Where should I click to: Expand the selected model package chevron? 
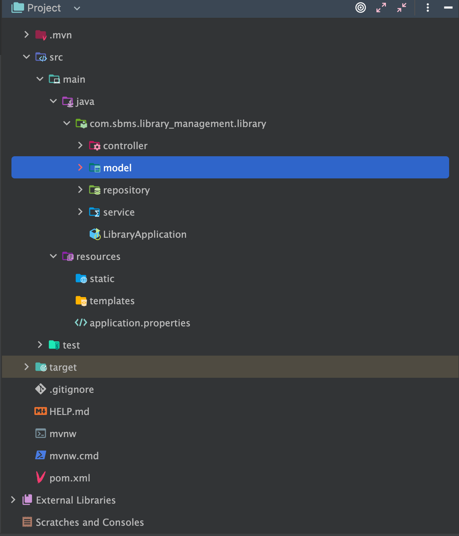[80, 168]
